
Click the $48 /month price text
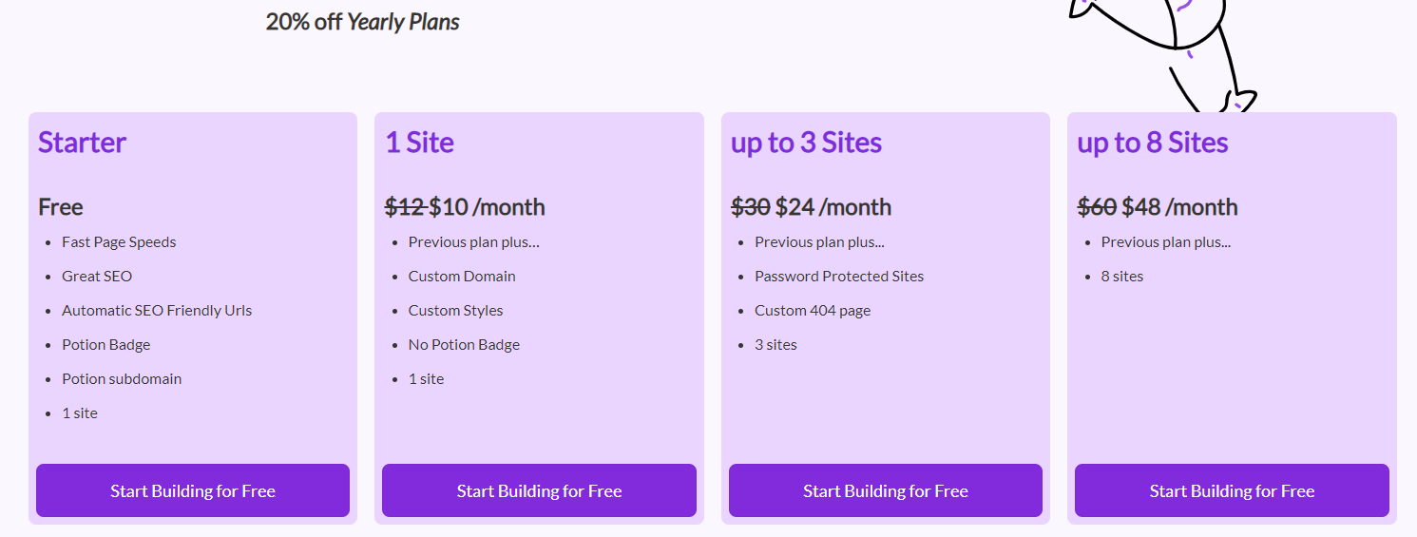tap(1179, 206)
